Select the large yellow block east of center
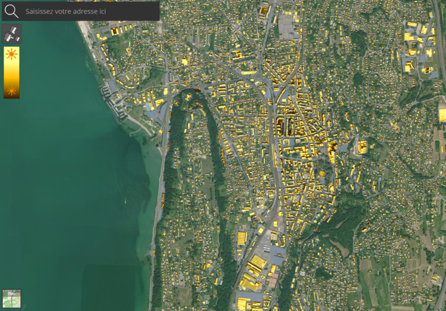 pos(362,147)
